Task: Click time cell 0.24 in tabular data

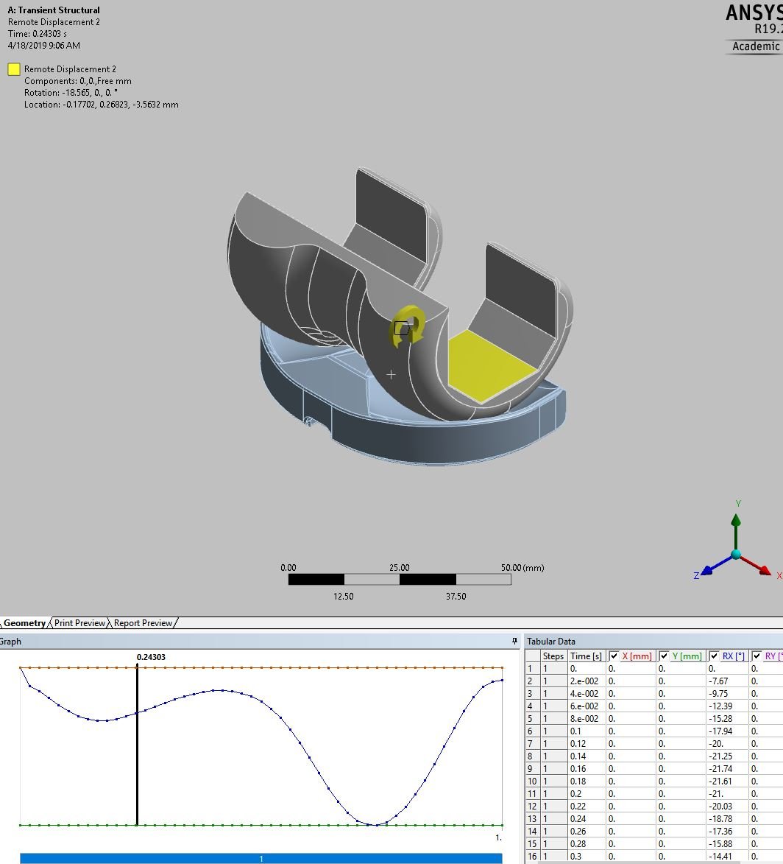Action: [587, 819]
